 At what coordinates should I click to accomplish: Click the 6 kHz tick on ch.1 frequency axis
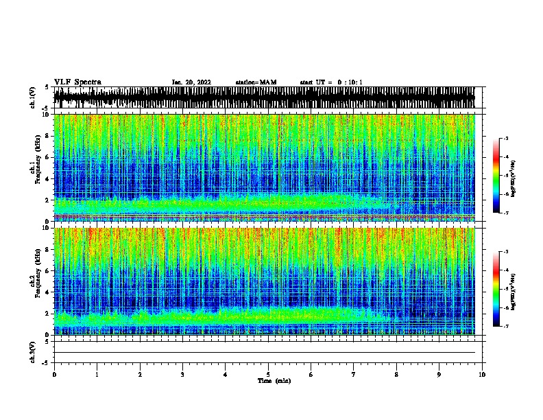pyautogui.click(x=47, y=158)
